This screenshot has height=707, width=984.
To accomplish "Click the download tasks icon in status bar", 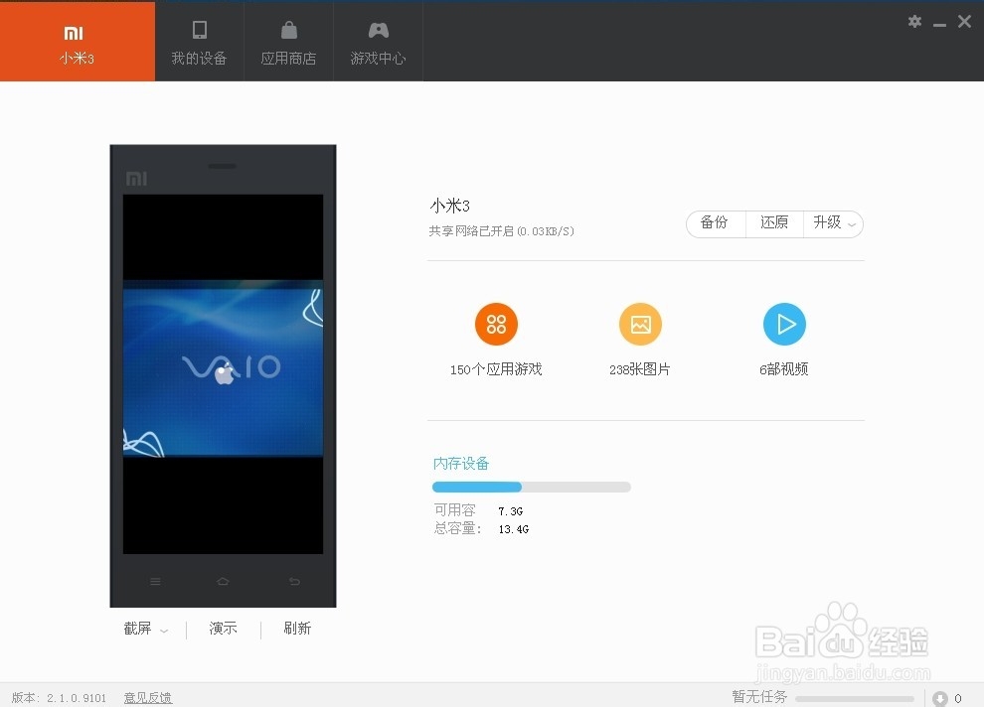I will 939,698.
